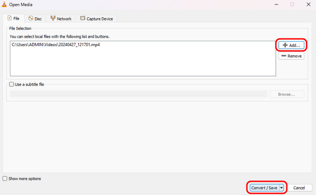Select the 20240427_121701.mp4 file entry
Screen dimensions: 316x195
[56, 45]
